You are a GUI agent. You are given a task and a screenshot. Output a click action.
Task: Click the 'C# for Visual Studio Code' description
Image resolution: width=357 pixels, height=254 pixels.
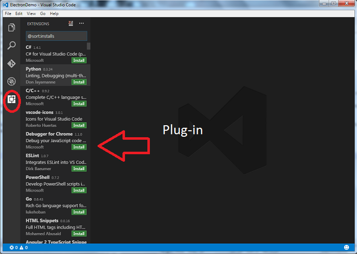click(x=56, y=54)
